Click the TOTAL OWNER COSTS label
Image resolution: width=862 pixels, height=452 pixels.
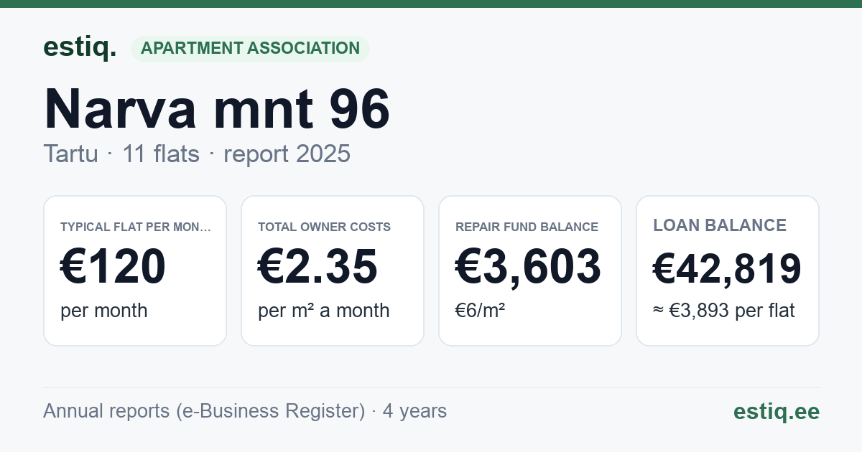[325, 227]
